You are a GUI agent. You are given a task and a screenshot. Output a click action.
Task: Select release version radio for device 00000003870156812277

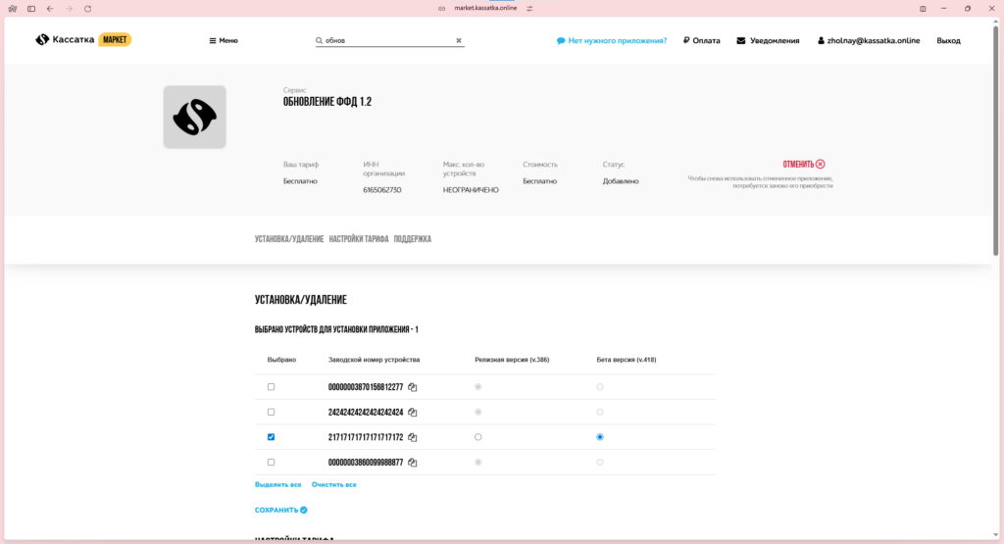tap(477, 386)
